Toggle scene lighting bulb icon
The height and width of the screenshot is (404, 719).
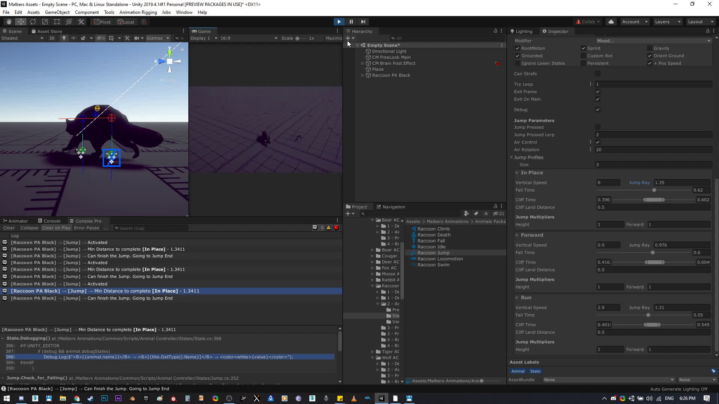64,38
